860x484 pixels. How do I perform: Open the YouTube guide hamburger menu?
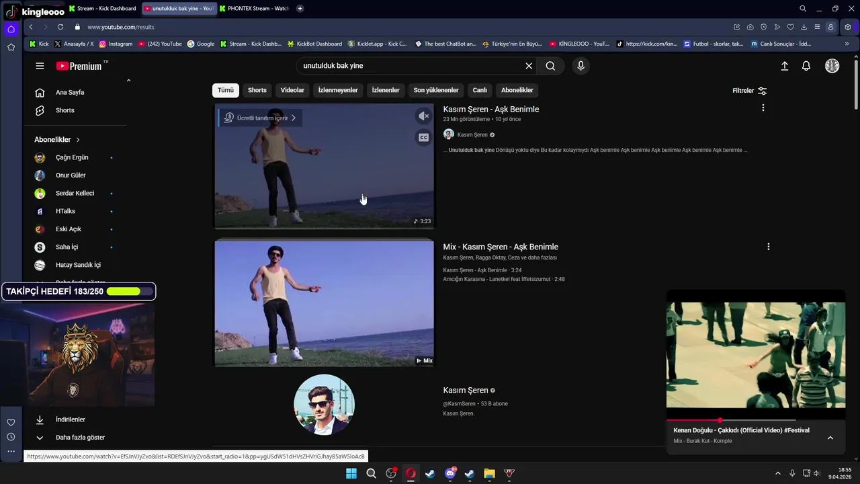coord(40,66)
